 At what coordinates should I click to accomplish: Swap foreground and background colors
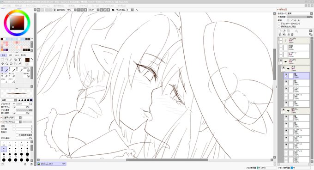[x=32, y=59]
